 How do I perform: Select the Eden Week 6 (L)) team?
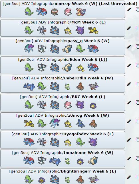63,65
